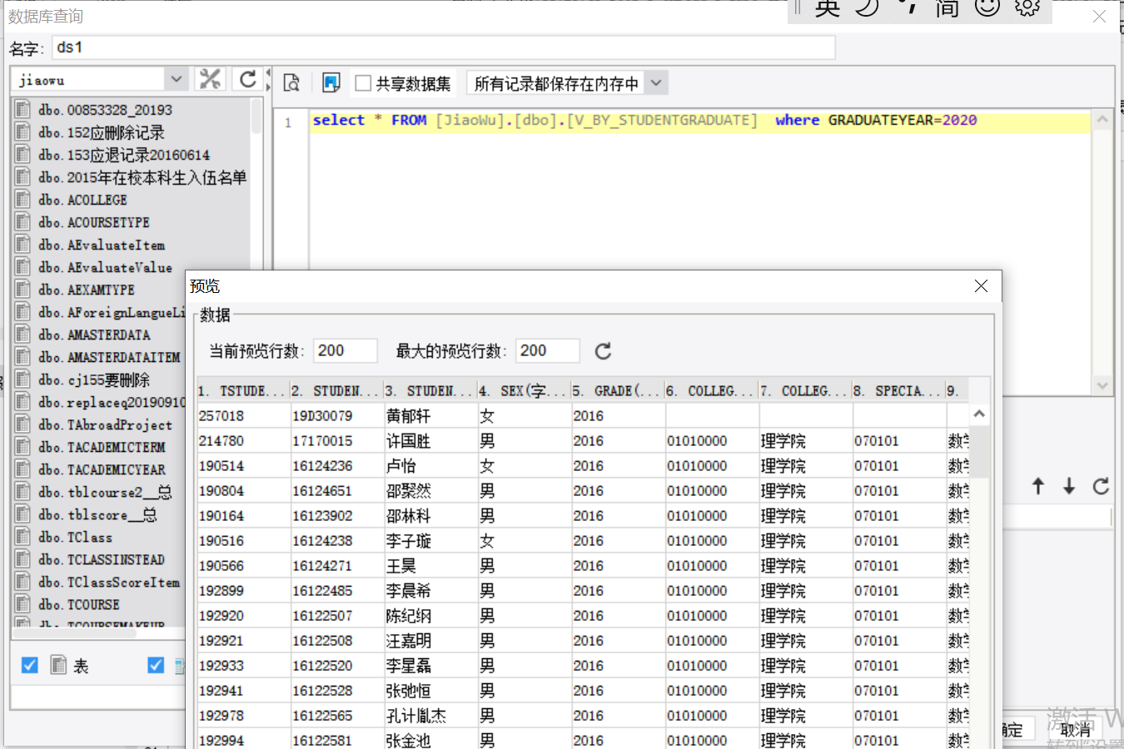This screenshot has width=1124, height=749.
Task: Select dbo.AEvaluateItem table
Action: point(102,245)
